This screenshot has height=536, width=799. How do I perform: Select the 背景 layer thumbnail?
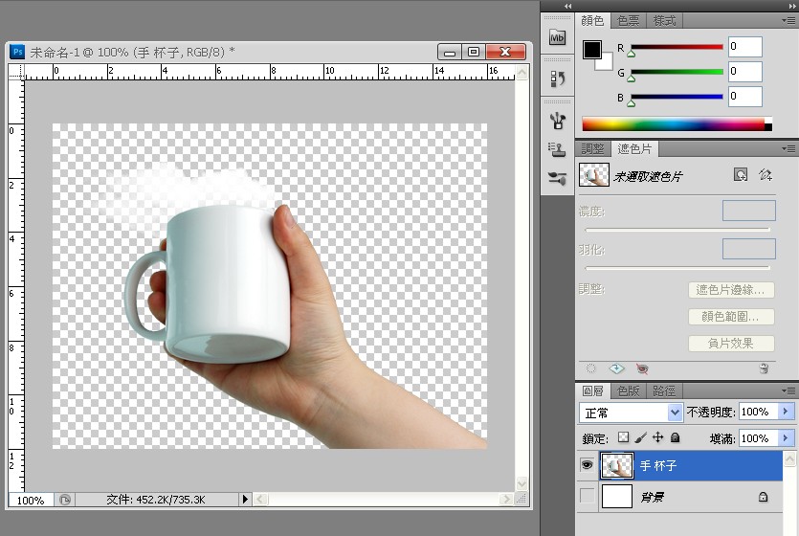616,496
